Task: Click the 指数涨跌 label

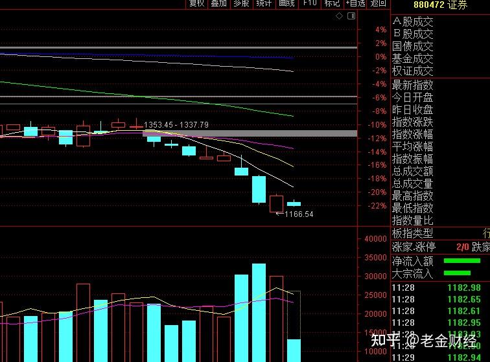Action: (x=412, y=122)
